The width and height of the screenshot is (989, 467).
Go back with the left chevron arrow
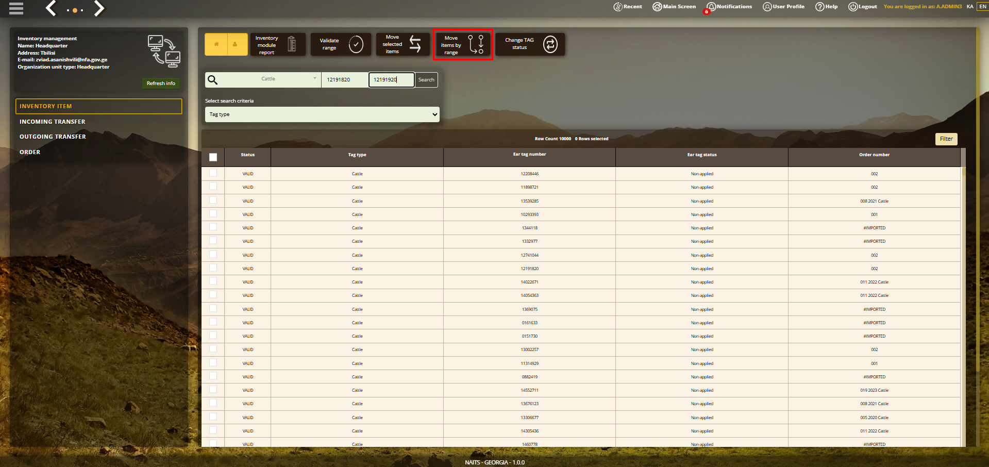(x=51, y=8)
